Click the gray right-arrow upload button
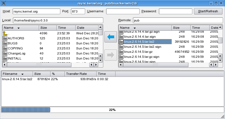 [111, 55]
